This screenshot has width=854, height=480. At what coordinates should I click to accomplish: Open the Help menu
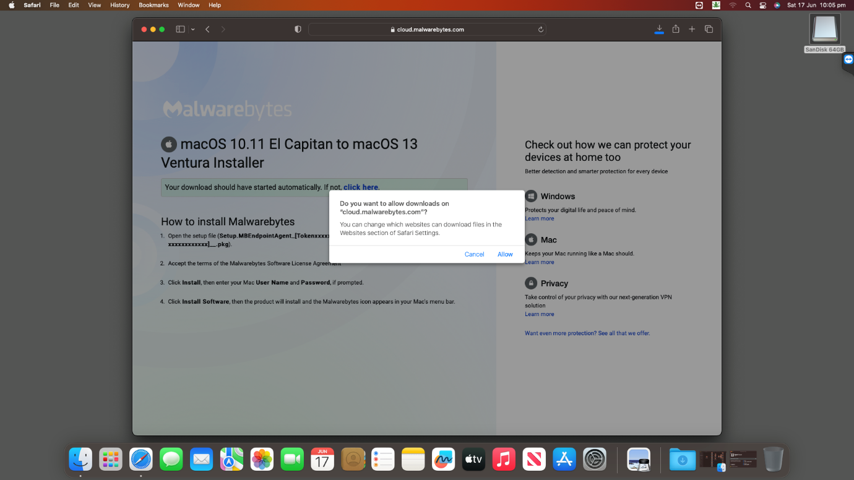click(215, 5)
